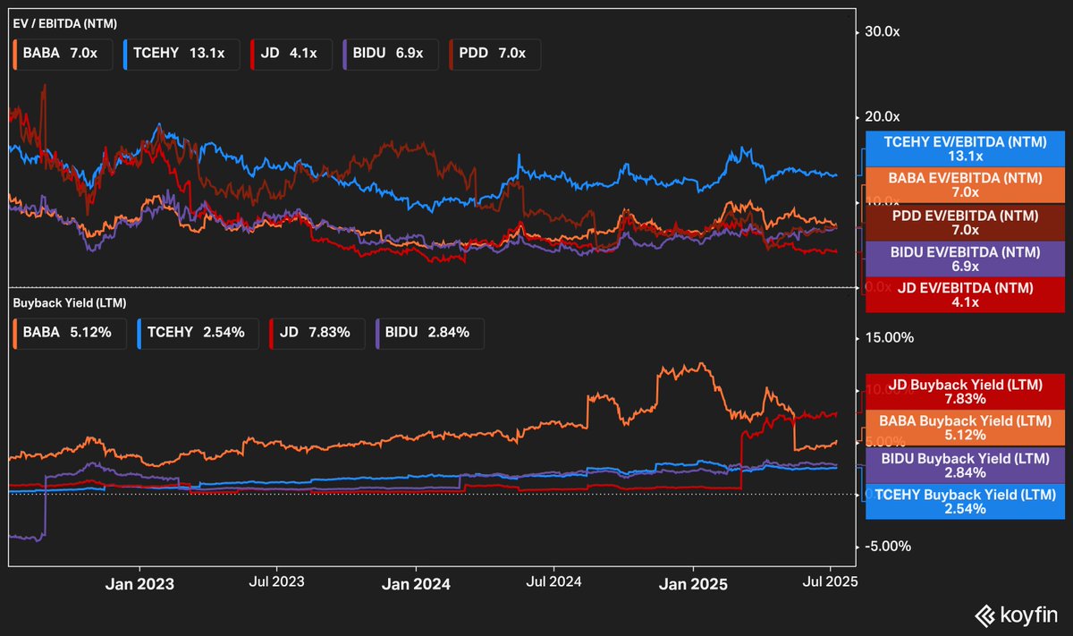Viewport: 1073px width, 636px height.
Task: Click the JD EV/EBITDA (NTM) 4.1x value label
Action: pos(966,295)
